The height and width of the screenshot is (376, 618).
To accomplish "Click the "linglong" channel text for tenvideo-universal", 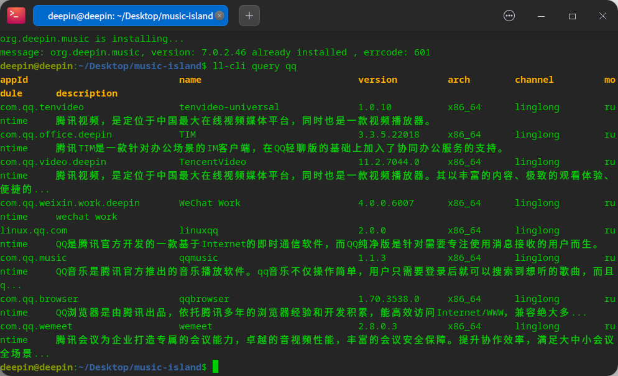I will click(536, 107).
